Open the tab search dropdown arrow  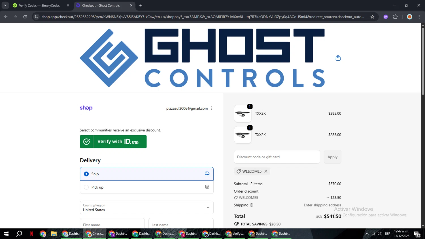pos(5,5)
